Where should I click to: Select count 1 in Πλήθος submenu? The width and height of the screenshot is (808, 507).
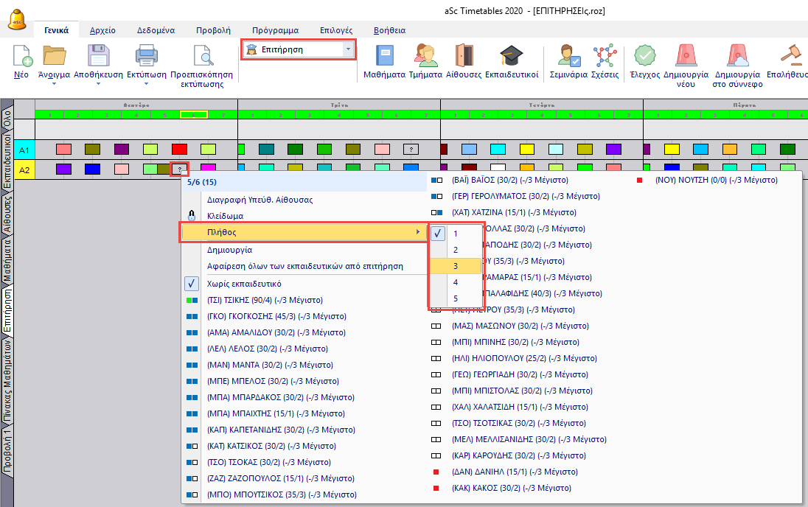click(x=456, y=234)
